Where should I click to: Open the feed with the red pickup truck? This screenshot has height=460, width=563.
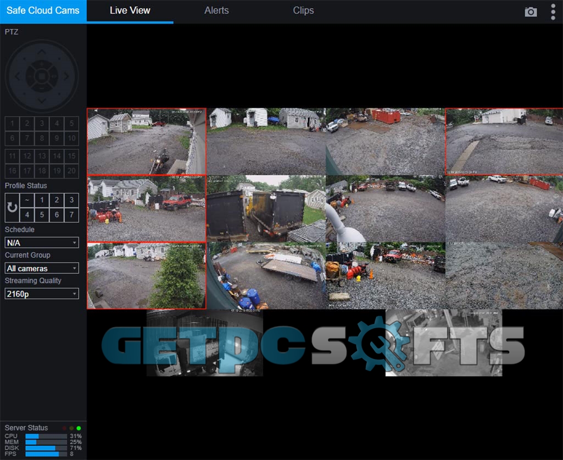coord(147,209)
